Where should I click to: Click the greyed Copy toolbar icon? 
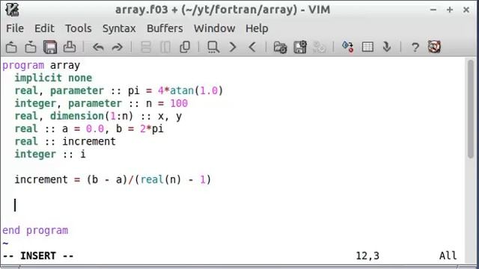coord(165,47)
